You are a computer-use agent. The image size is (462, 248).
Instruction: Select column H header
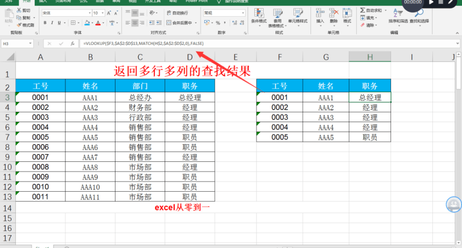click(370, 57)
